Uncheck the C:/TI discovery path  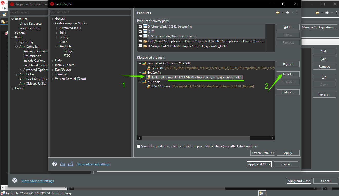pyautogui.click(x=140, y=31)
